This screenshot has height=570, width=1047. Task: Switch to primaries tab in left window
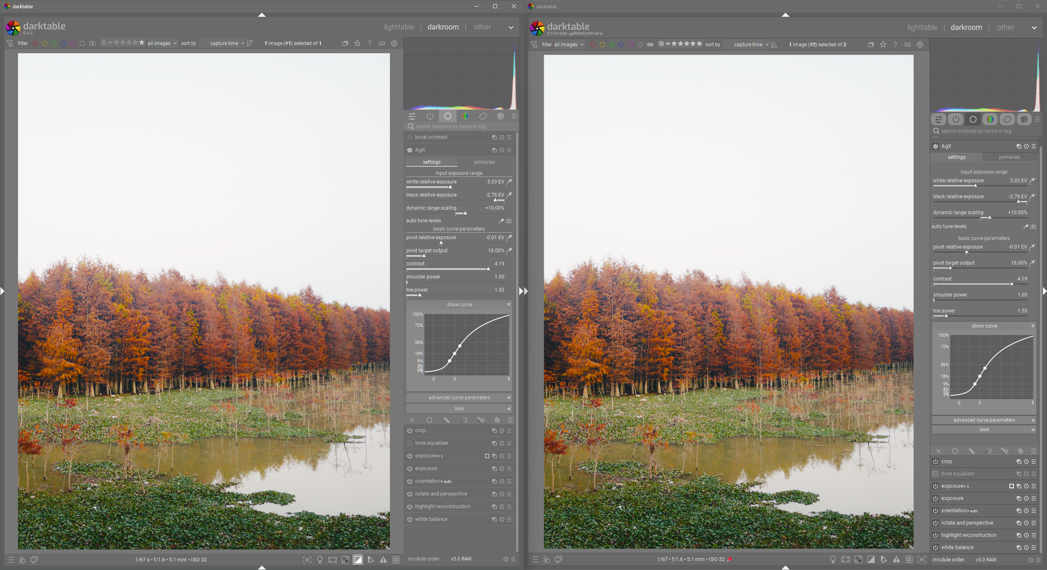tap(484, 162)
